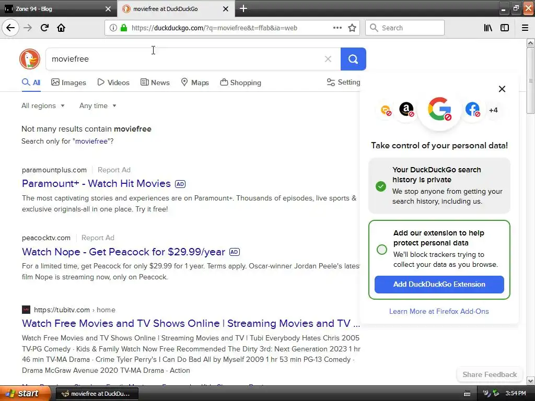This screenshot has width=535, height=401.
Task: Switch to Maps results
Action: point(194,82)
